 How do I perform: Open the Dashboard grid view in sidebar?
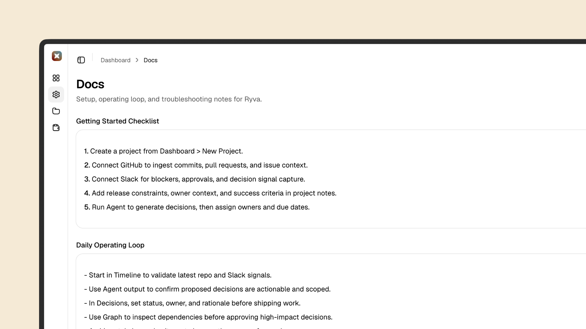coord(56,78)
